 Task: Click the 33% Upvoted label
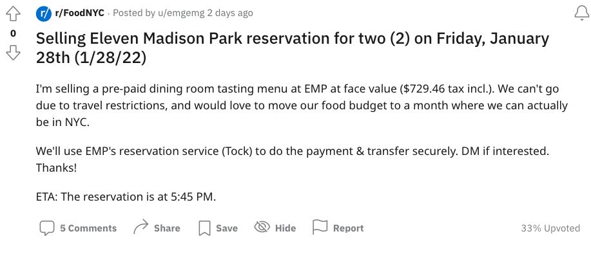click(550, 228)
